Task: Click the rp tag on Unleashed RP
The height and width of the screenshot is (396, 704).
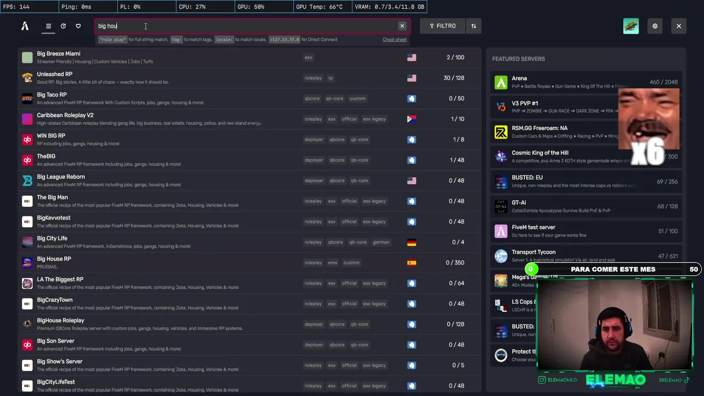Action: point(331,78)
